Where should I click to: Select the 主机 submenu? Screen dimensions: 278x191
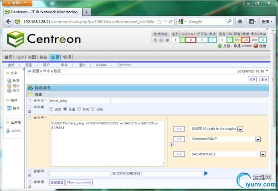coord(11,65)
